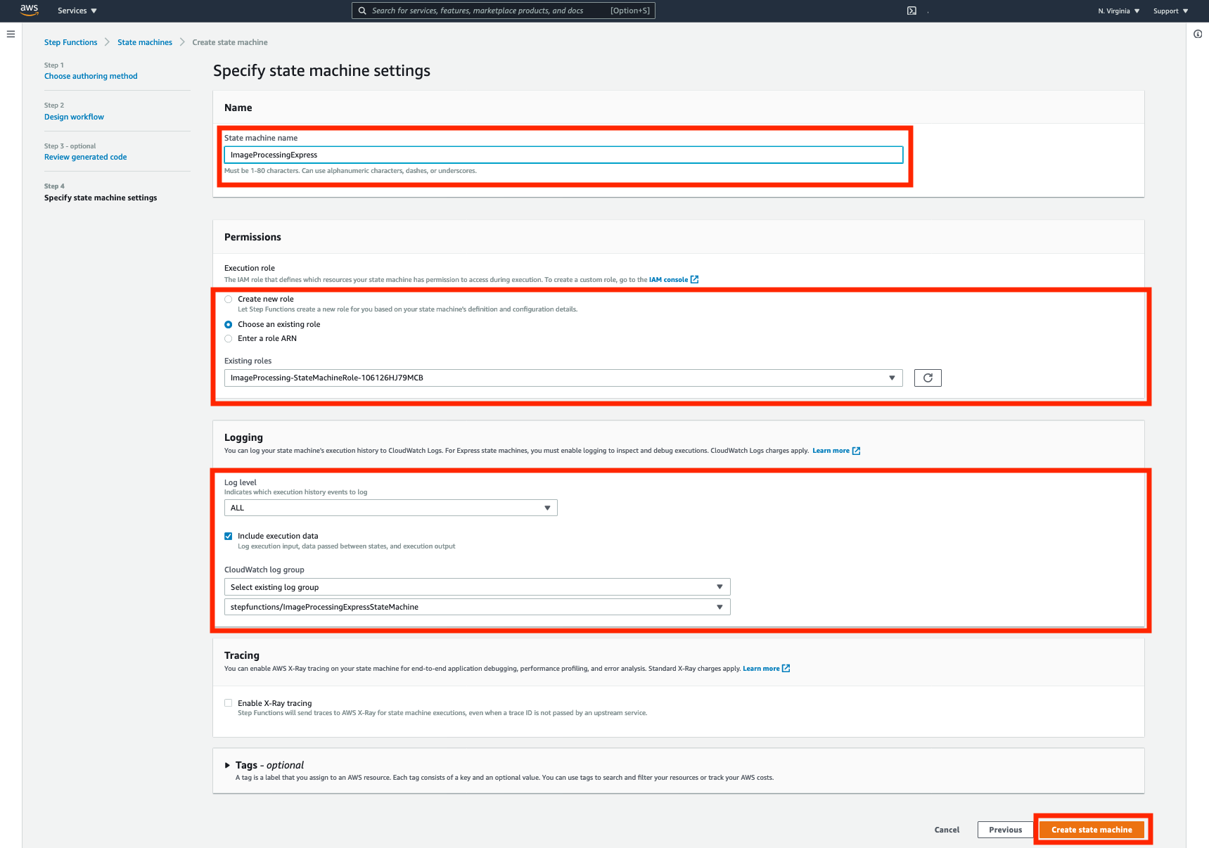Click the AWS services search box
This screenshot has width=1209, height=848.
[x=504, y=11]
